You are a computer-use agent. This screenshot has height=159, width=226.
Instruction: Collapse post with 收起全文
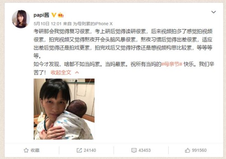pyautogui.click(x=61, y=72)
